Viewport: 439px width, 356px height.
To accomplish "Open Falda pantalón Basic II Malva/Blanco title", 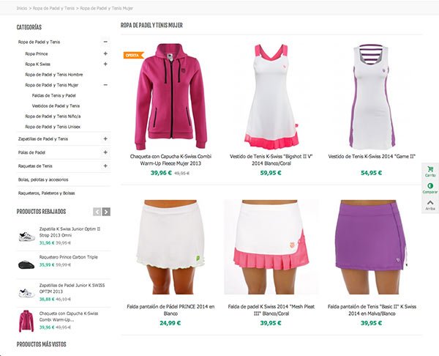I will point(372,310).
